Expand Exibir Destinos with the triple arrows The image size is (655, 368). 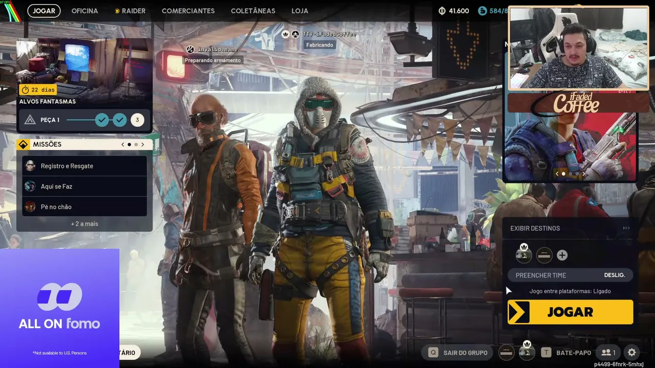coord(626,228)
